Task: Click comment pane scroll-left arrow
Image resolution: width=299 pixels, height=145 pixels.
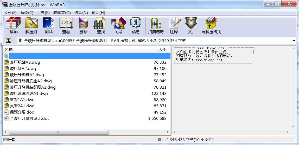Action: click(174, 132)
